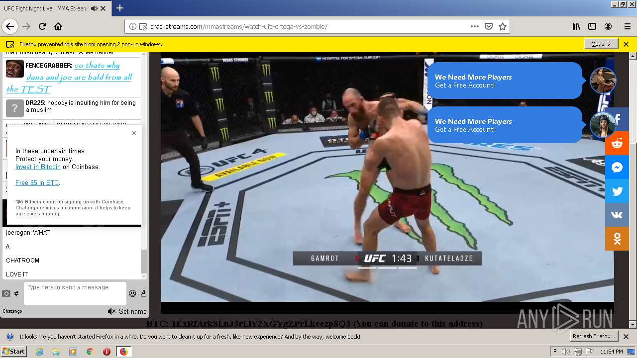This screenshot has height=358, width=637.
Task: Launch Internet Explorer from the taskbar
Action: (40, 352)
